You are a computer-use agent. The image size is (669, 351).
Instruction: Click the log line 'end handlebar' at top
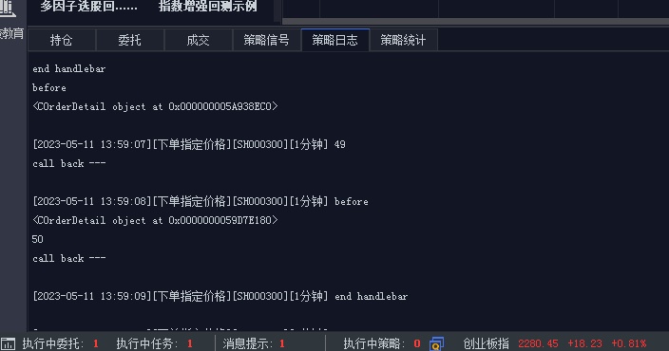click(x=69, y=68)
